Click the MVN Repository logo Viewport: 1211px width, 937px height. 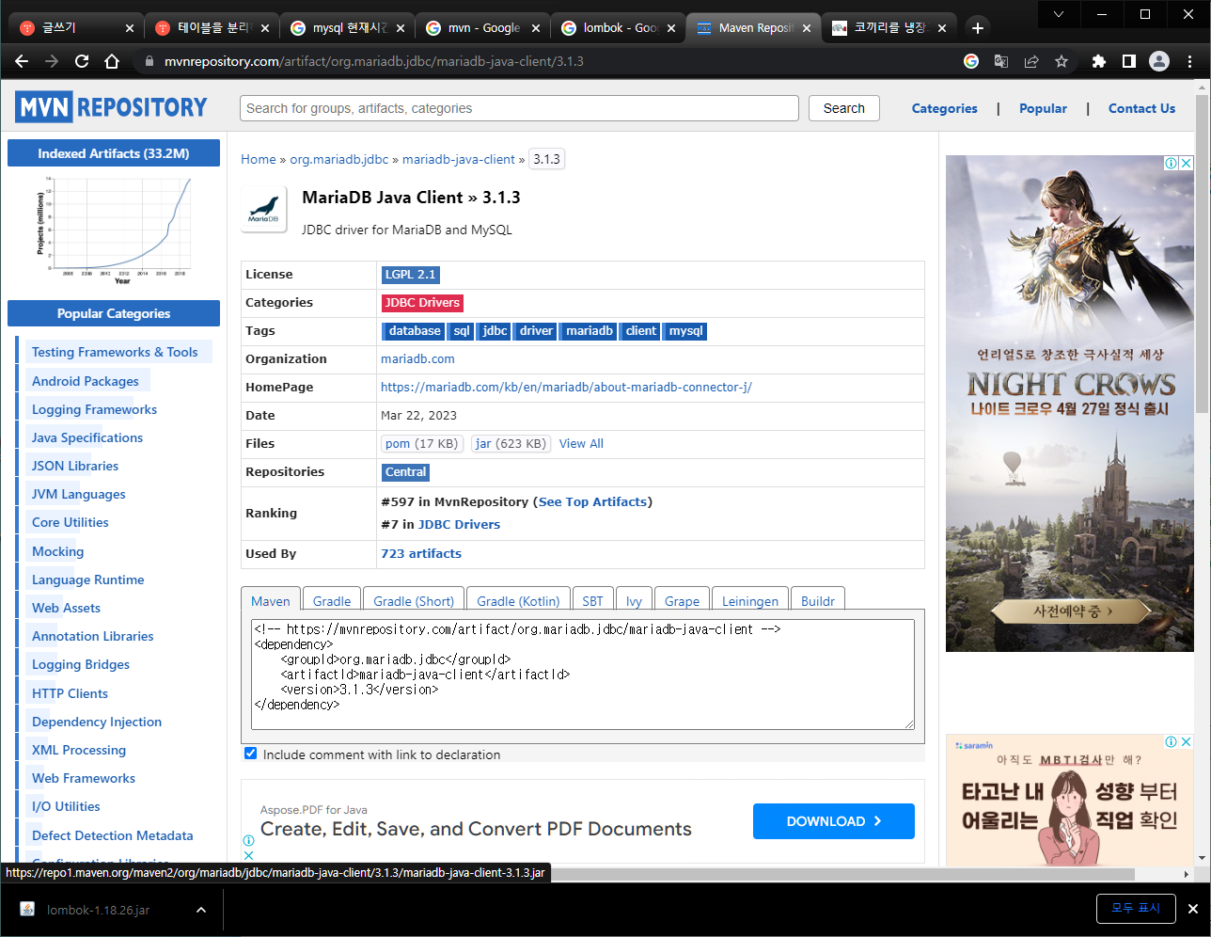[x=111, y=107]
